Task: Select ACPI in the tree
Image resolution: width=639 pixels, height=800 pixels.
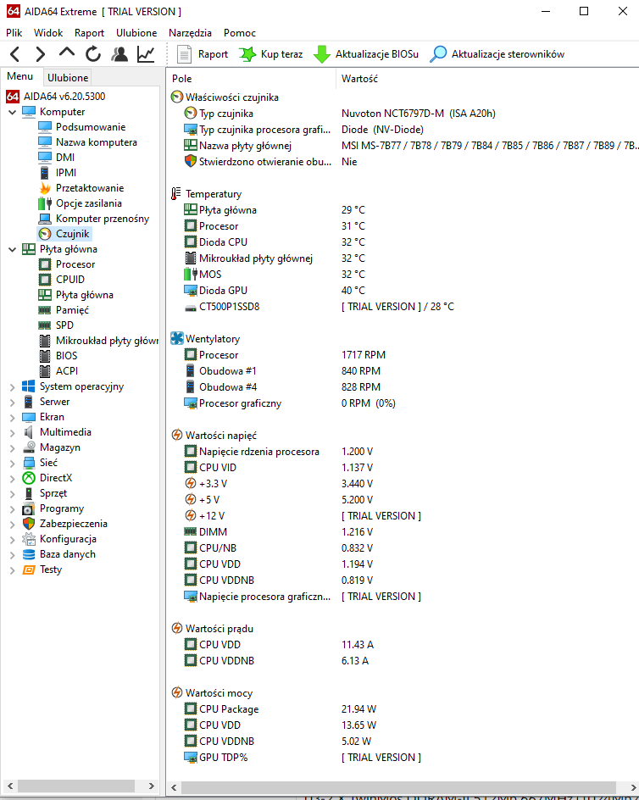Action: coord(67,371)
